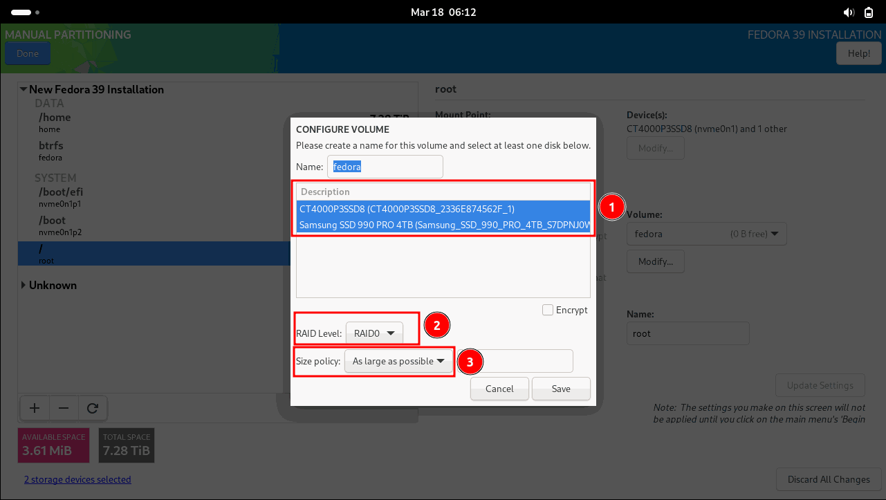886x500 pixels.
Task: Collapse the New Fedora 39 Installation tree
Action: coord(24,89)
